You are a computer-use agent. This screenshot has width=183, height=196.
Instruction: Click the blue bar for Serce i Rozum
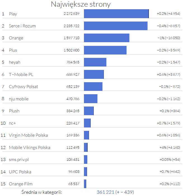pos(116,26)
